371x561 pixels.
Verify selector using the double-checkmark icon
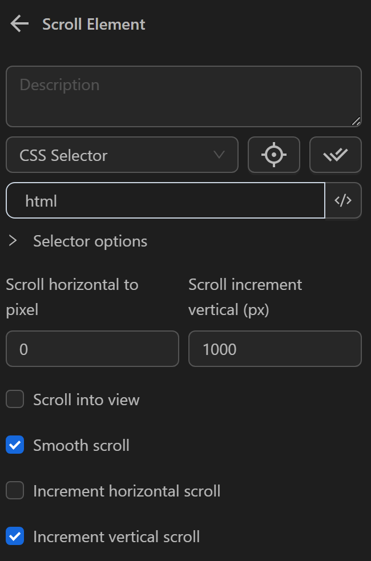coord(335,155)
